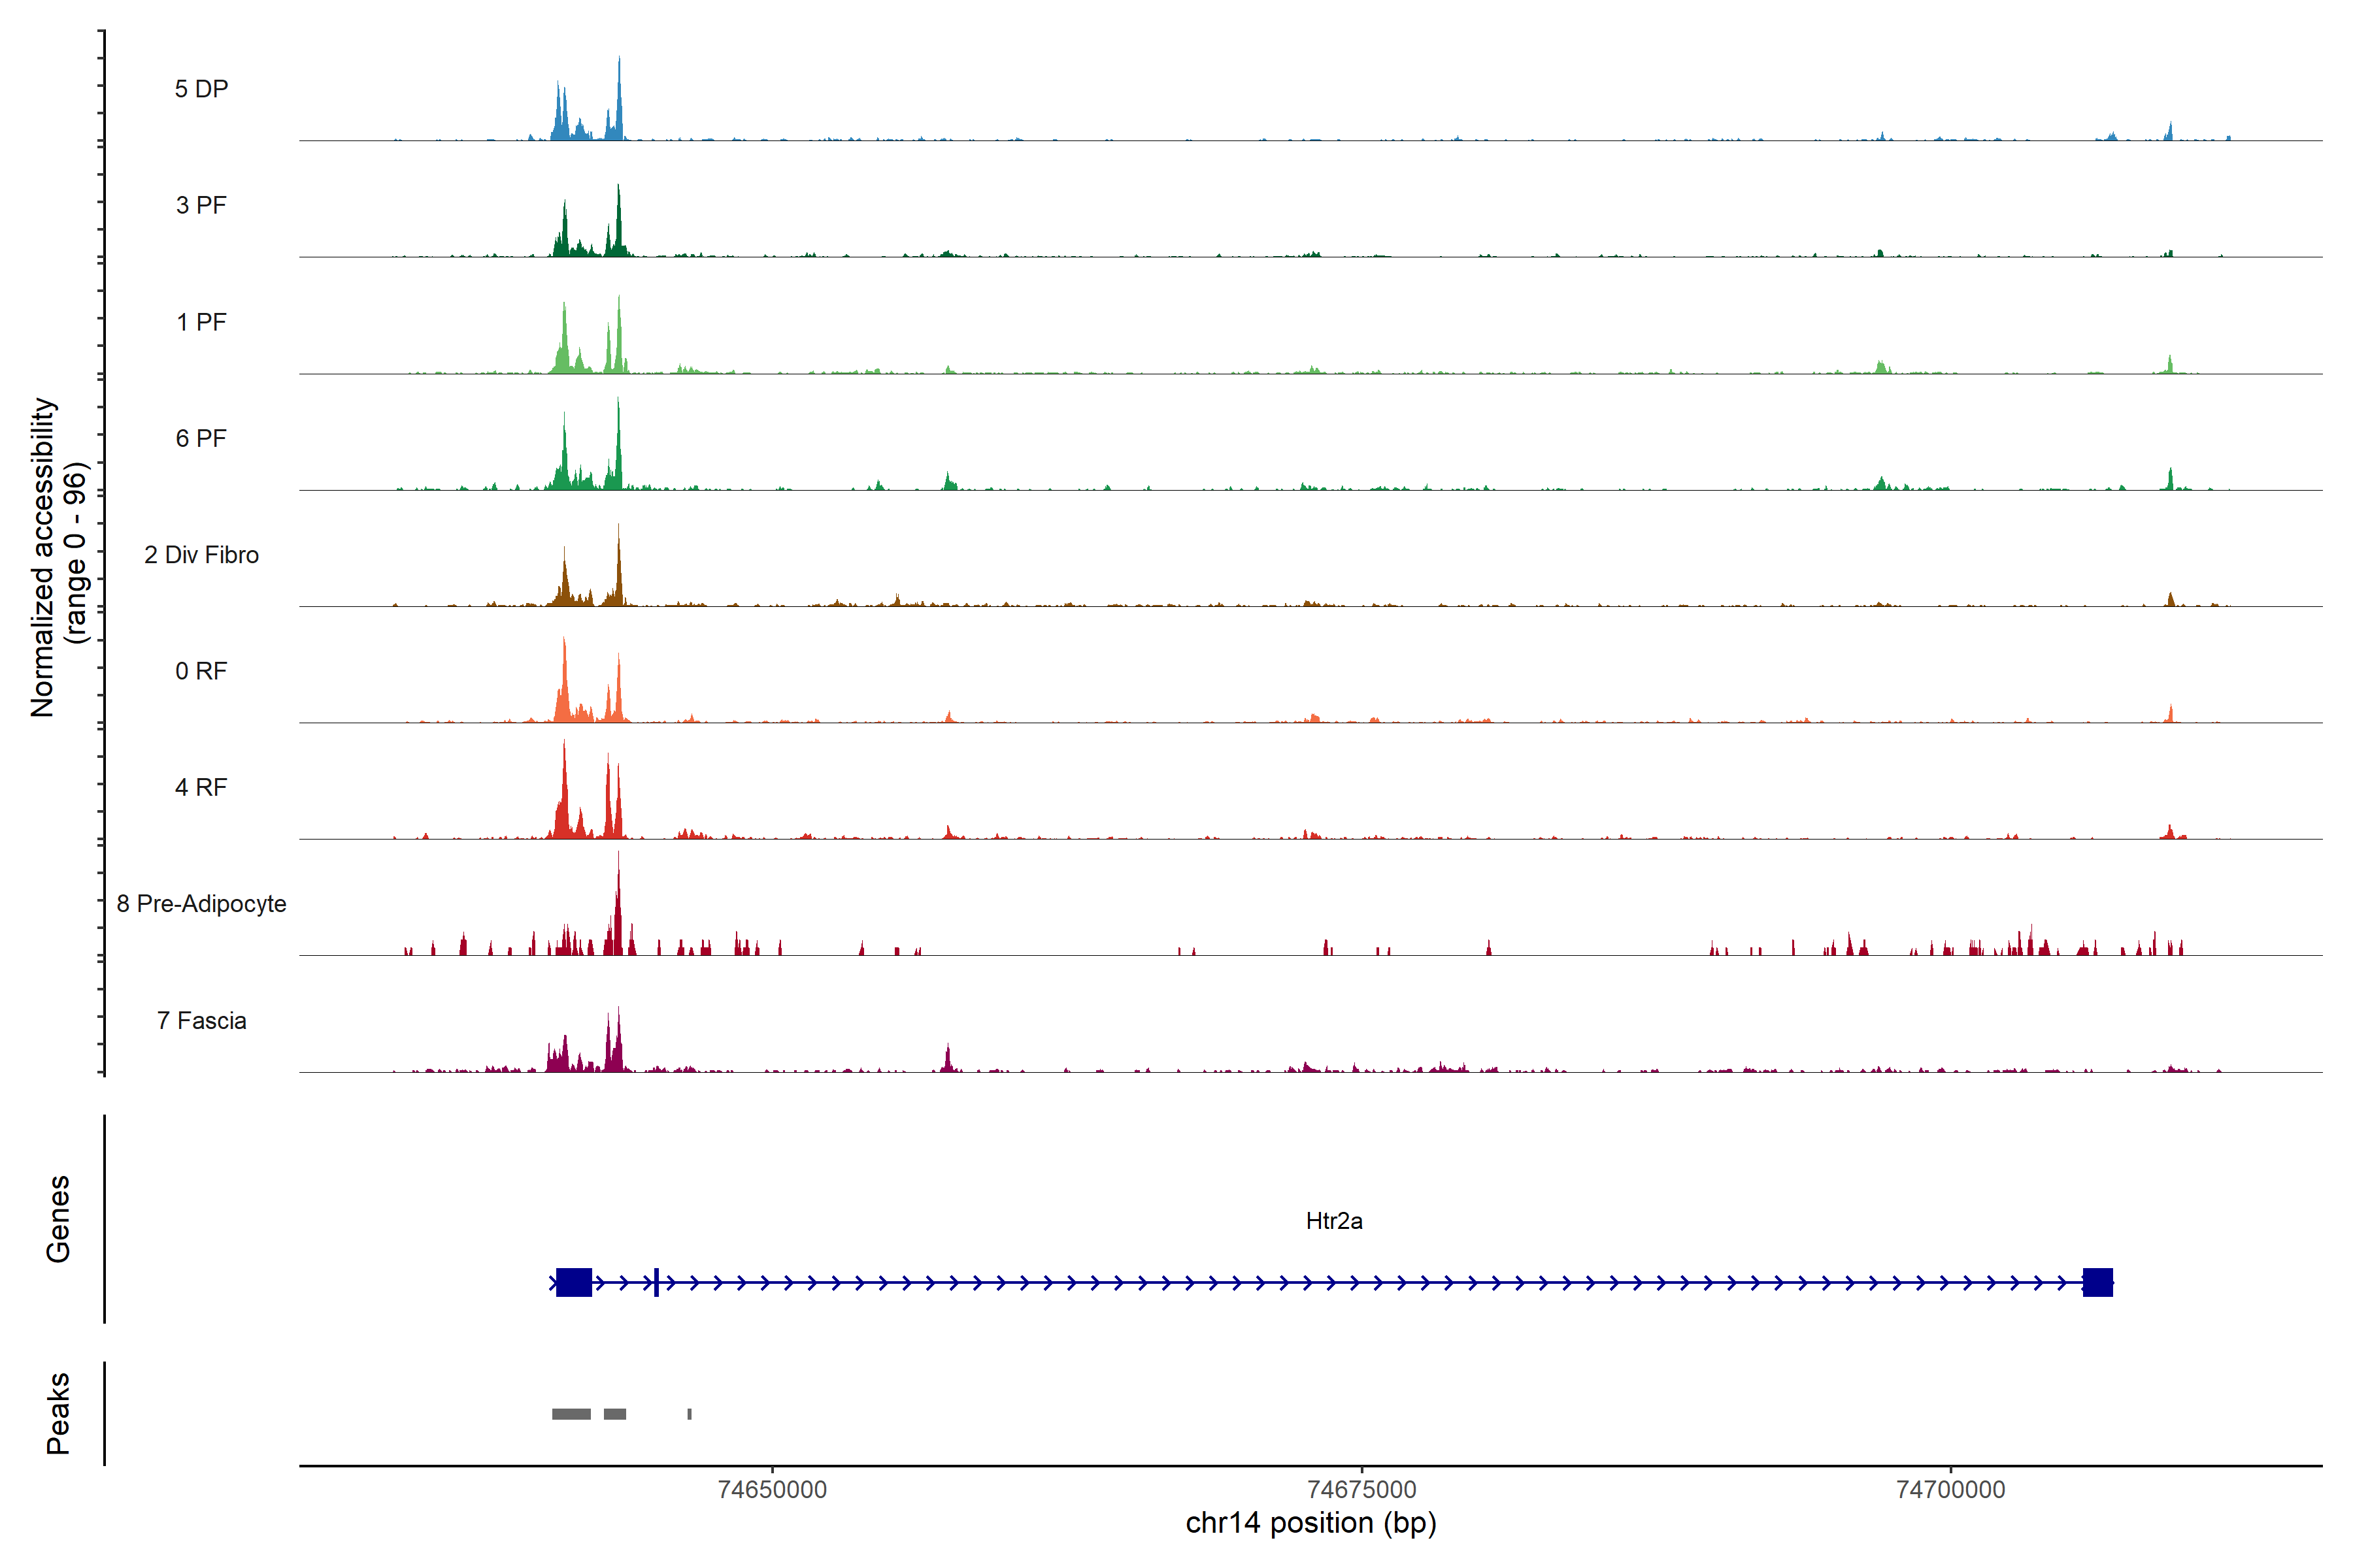Click the Htr2a gene name

pyautogui.click(x=1333, y=1221)
